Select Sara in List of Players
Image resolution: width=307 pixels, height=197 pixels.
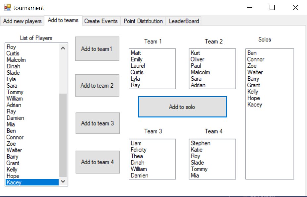[32, 86]
